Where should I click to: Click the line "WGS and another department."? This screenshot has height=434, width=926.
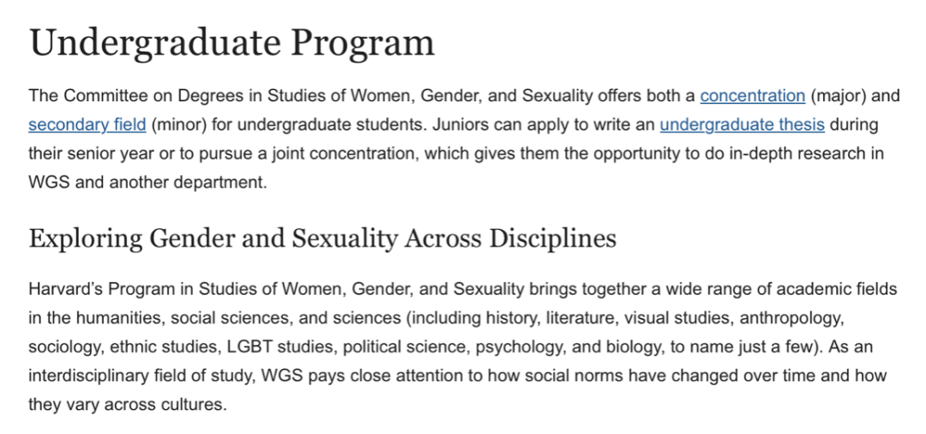(147, 181)
